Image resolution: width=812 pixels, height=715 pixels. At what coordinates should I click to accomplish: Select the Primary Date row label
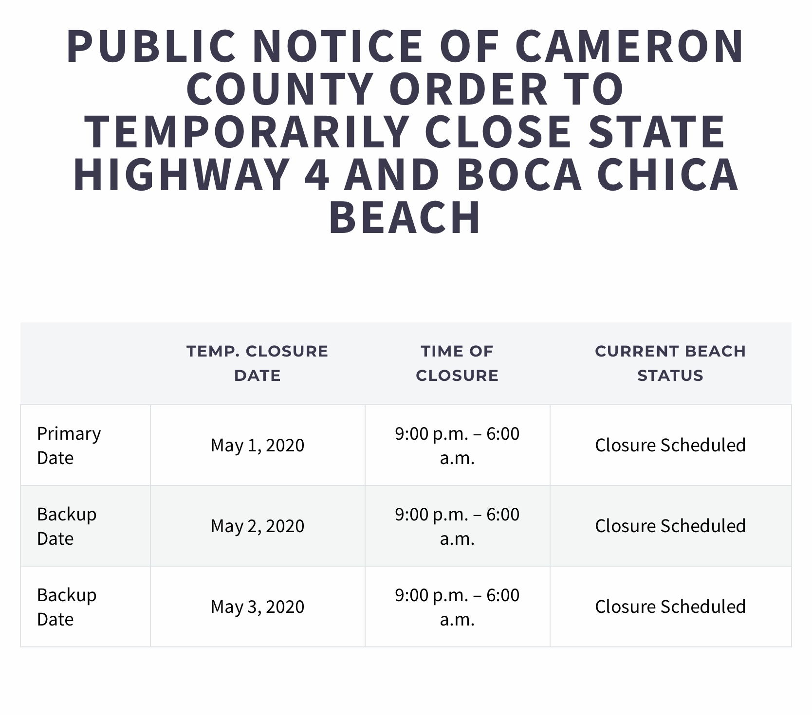(x=69, y=445)
